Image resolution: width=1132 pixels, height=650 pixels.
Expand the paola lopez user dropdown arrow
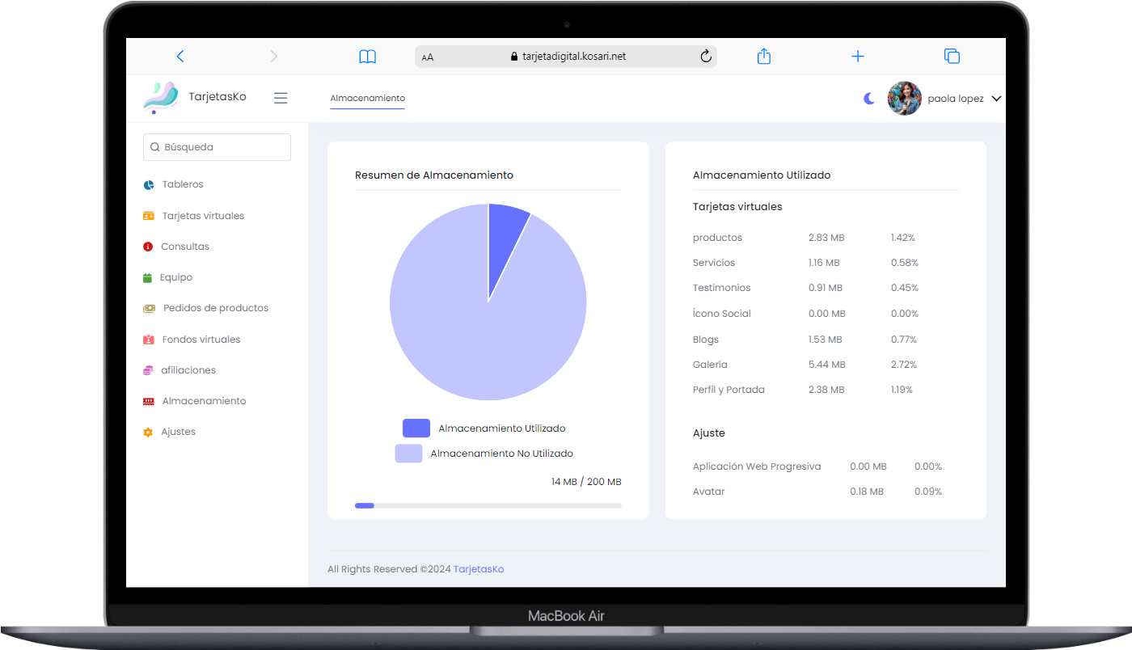996,99
